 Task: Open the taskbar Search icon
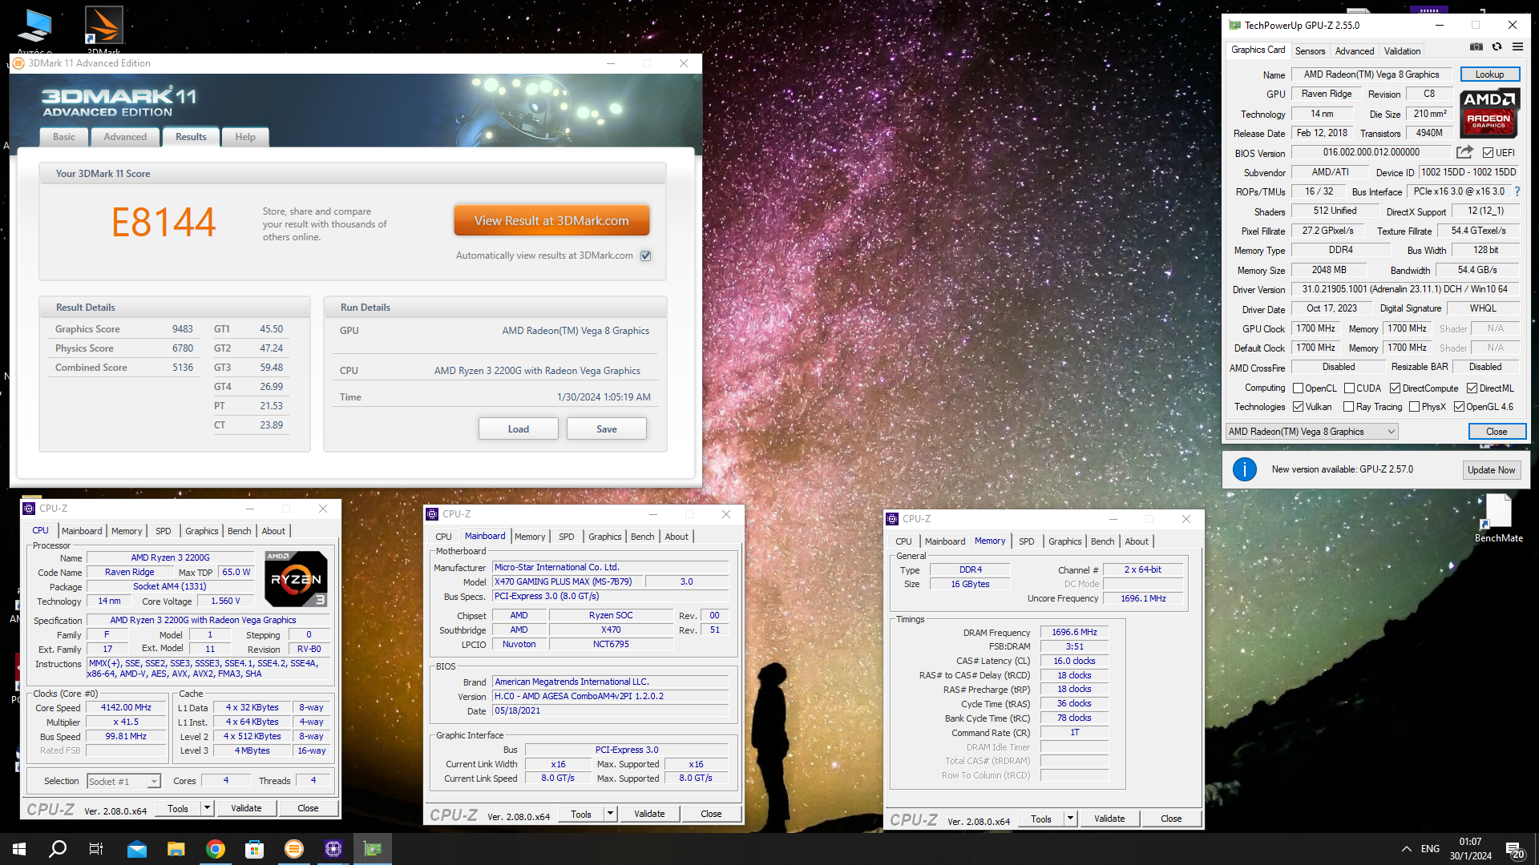[x=58, y=849]
